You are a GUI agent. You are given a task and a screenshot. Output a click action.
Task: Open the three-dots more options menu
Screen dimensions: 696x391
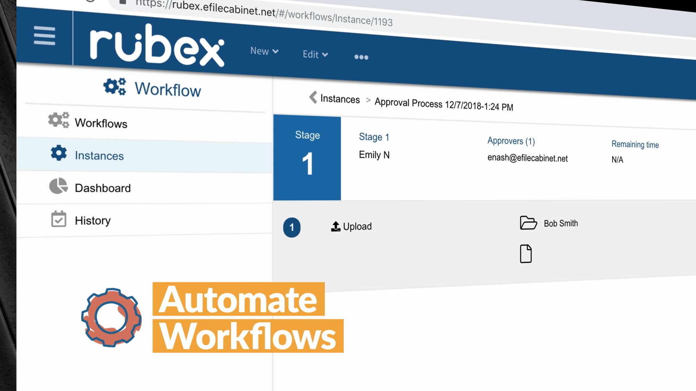pyautogui.click(x=361, y=57)
